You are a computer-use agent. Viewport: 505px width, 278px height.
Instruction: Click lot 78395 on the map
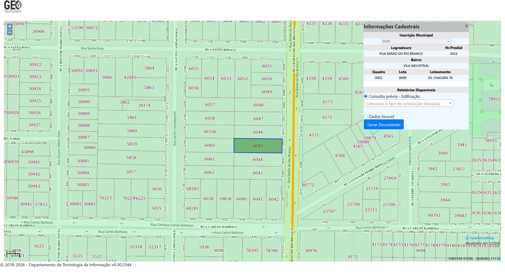pos(252,250)
